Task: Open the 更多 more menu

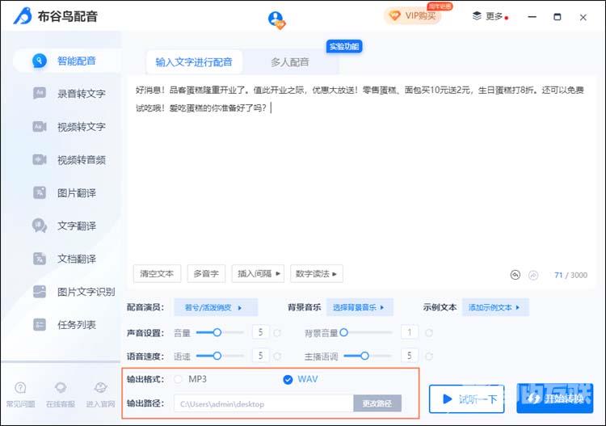Action: tap(490, 16)
